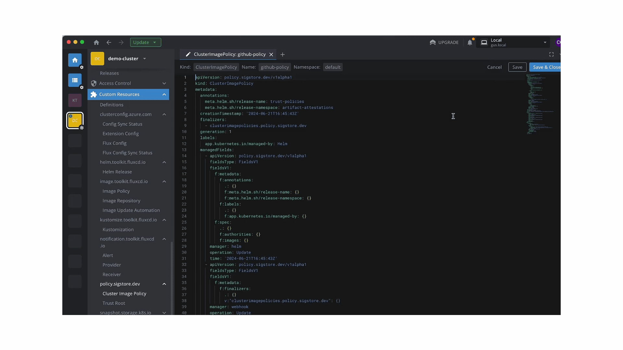Screen dimensions: 623x350
Task: Open Releases in the sidebar
Action: (109, 73)
